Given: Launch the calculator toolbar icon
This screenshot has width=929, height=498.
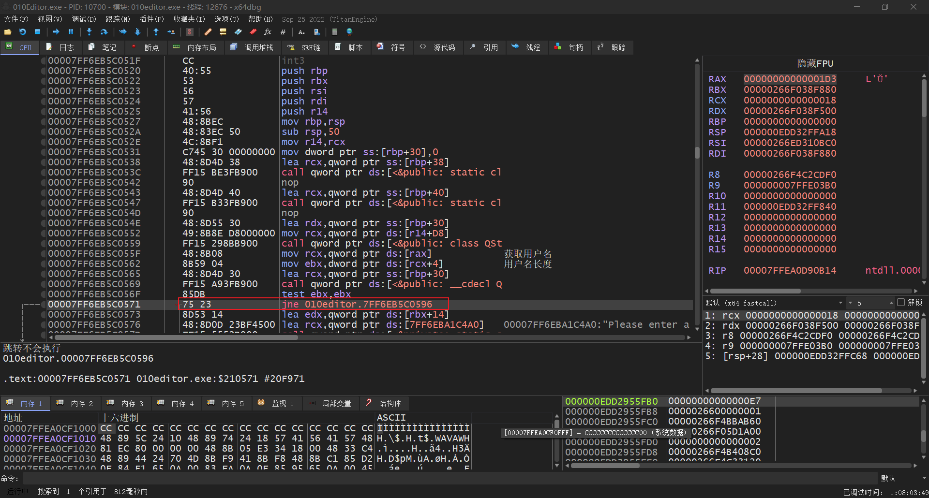Looking at the screenshot, I should pos(334,32).
